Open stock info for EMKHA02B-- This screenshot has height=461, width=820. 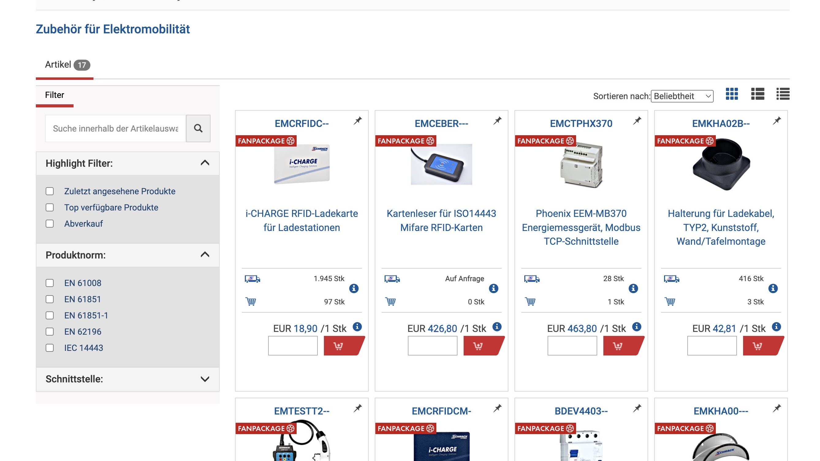tap(773, 288)
